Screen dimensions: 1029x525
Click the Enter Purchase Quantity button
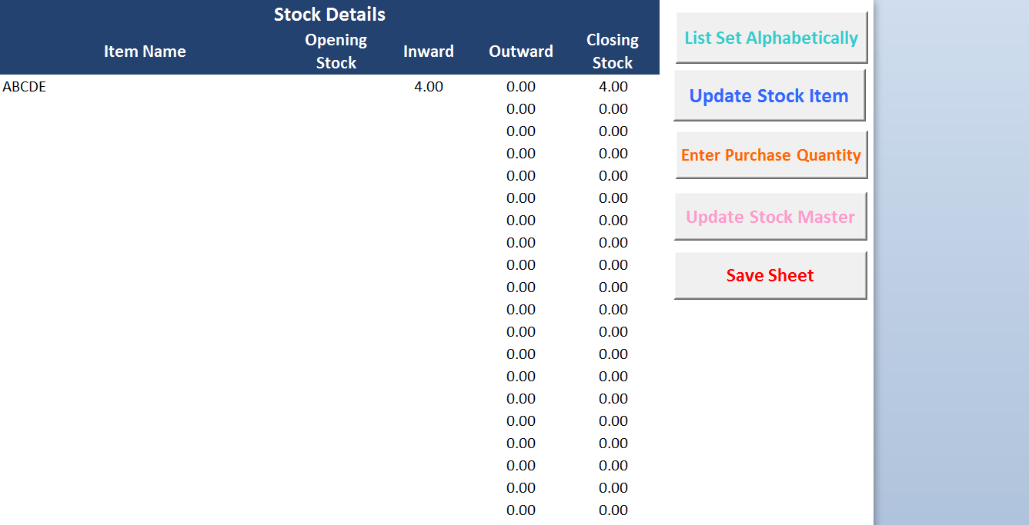click(771, 155)
